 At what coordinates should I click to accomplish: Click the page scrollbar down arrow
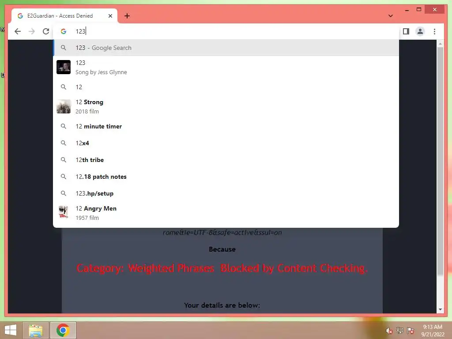[x=440, y=309]
